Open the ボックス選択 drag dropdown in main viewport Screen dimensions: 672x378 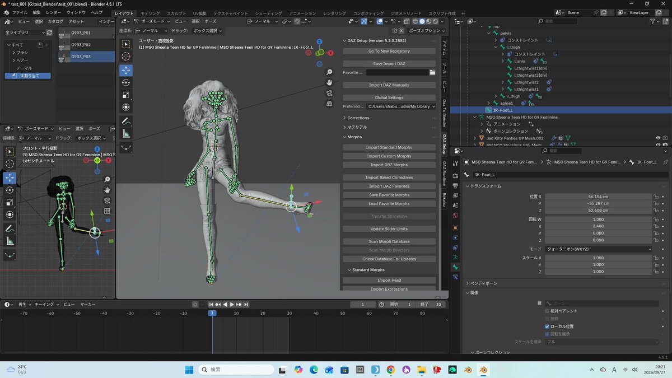pos(207,31)
